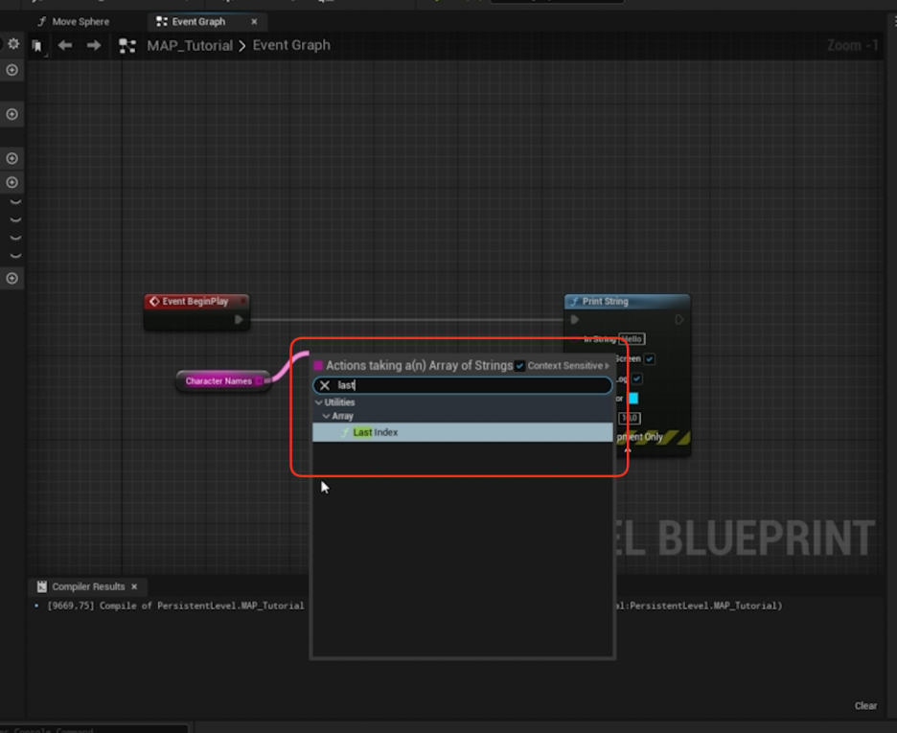Close the Event Graph tab
The height and width of the screenshot is (733, 897).
[x=254, y=22]
